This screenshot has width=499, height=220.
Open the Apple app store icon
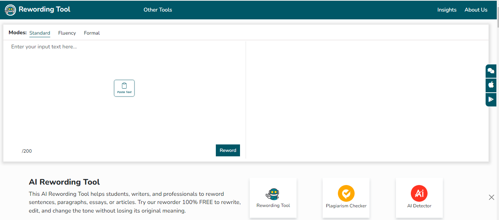pyautogui.click(x=491, y=85)
